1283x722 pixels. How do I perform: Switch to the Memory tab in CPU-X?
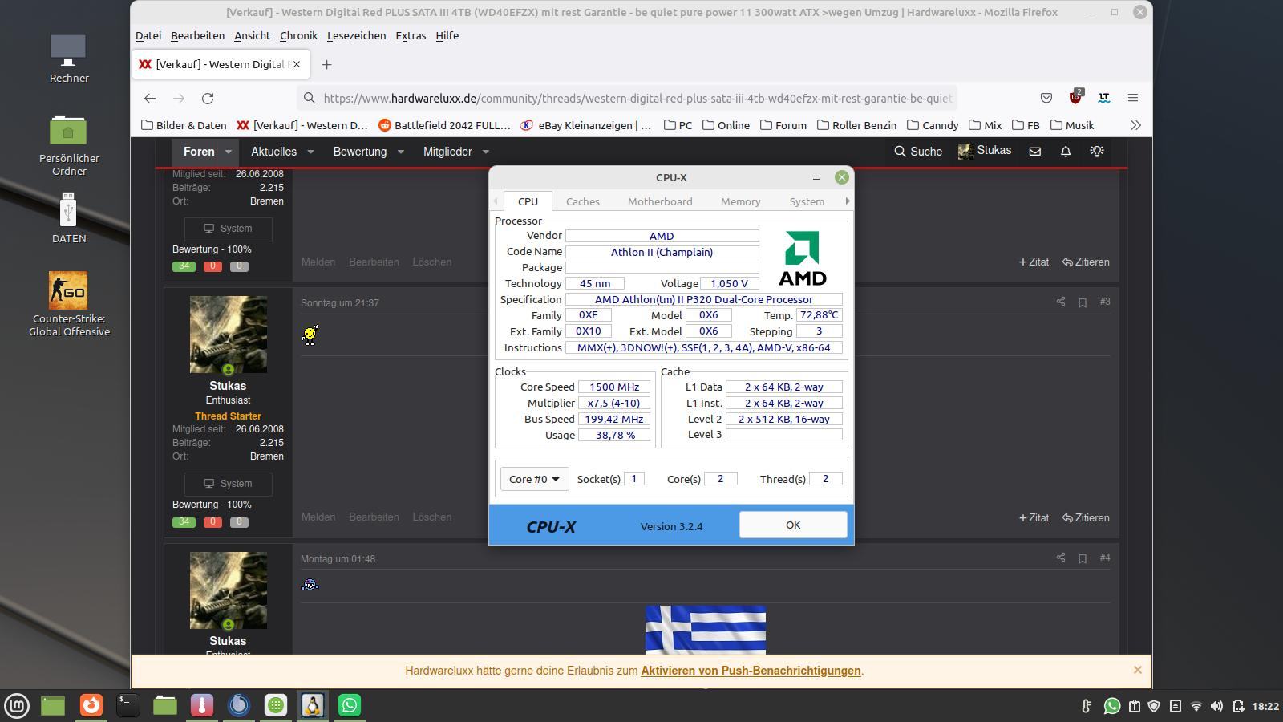pos(740,201)
